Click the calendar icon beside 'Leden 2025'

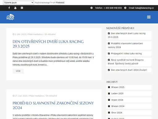point(109,94)
